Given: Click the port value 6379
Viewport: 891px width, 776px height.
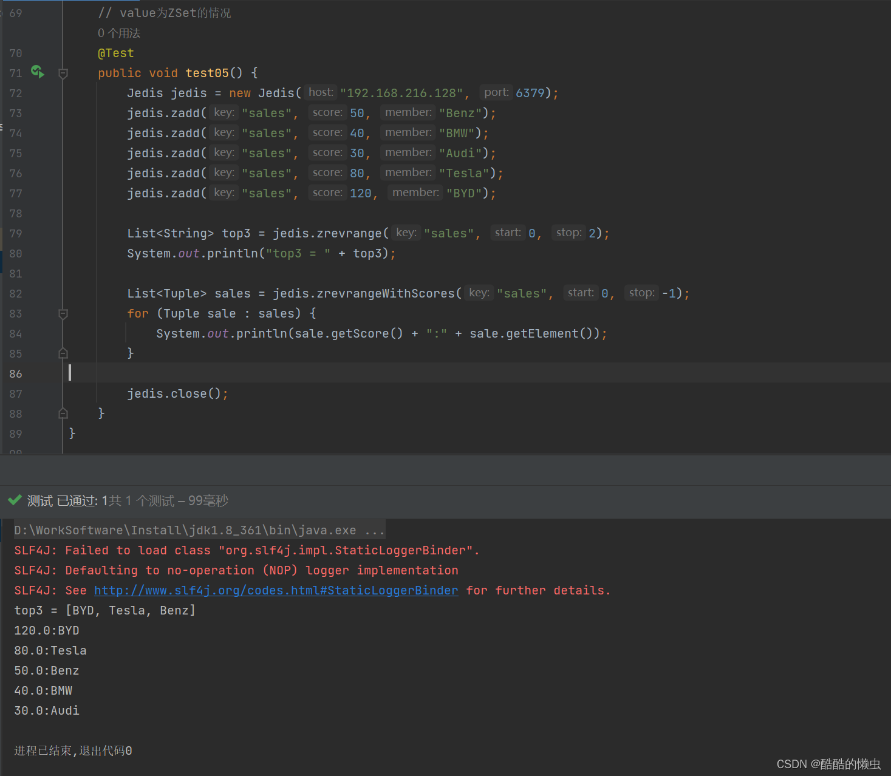Looking at the screenshot, I should (x=530, y=93).
